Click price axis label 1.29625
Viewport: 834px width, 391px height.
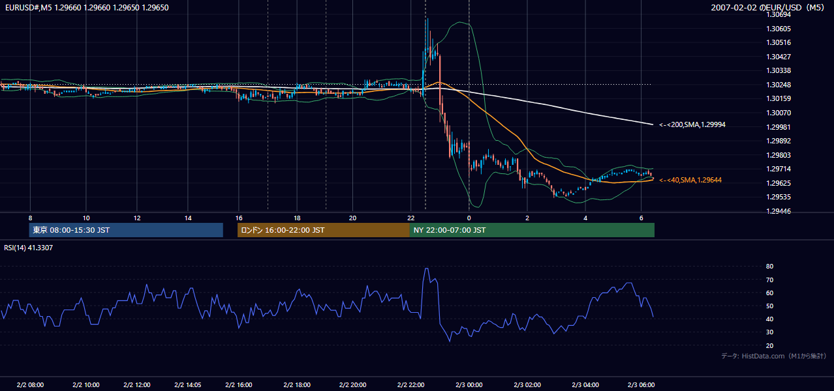click(780, 183)
